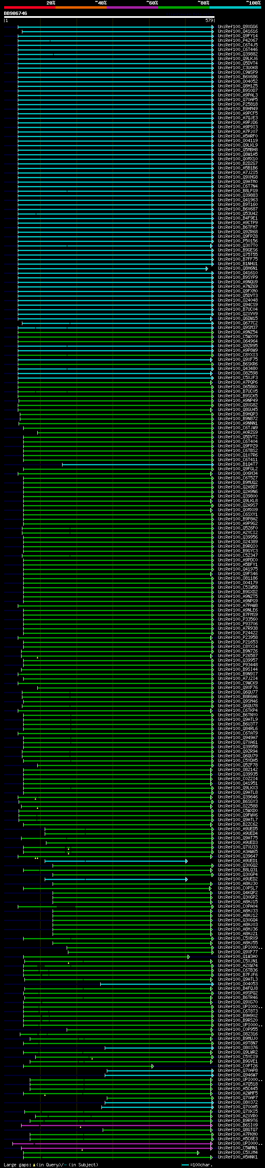Open hit UniRef100_Q30GQ2
Image resolution: width=265 pixels, height=1168 pixels.
238,865
